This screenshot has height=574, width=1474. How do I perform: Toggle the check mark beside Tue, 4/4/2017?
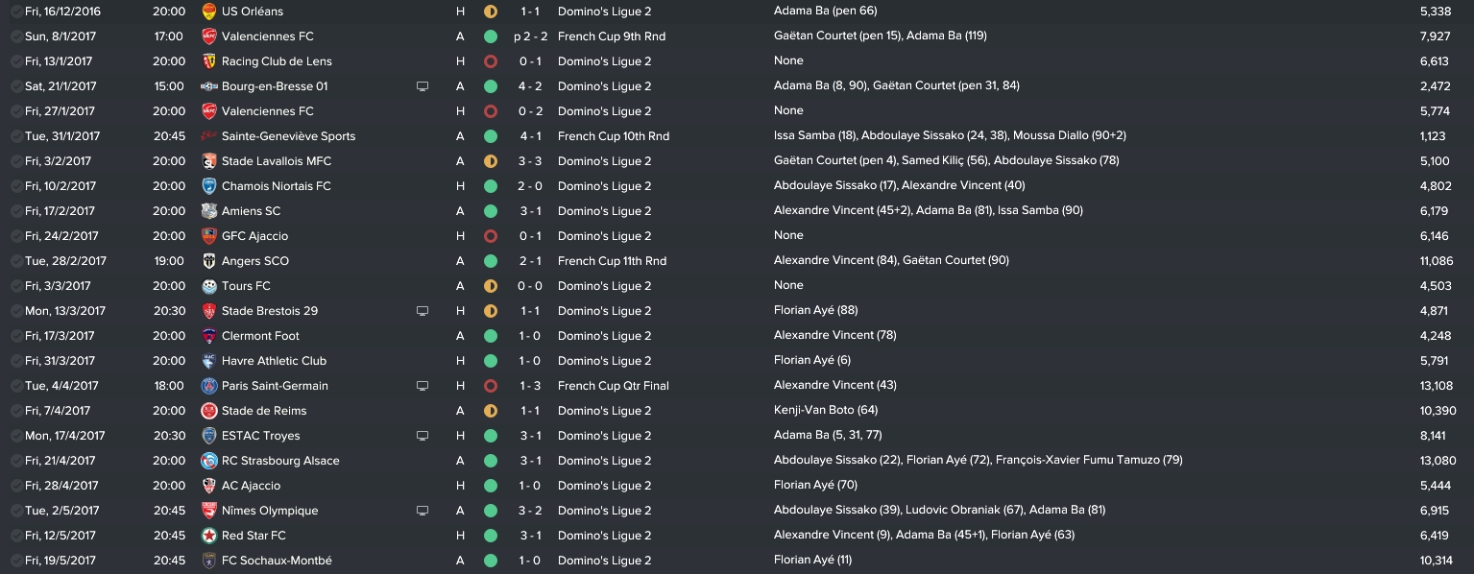tap(16, 386)
